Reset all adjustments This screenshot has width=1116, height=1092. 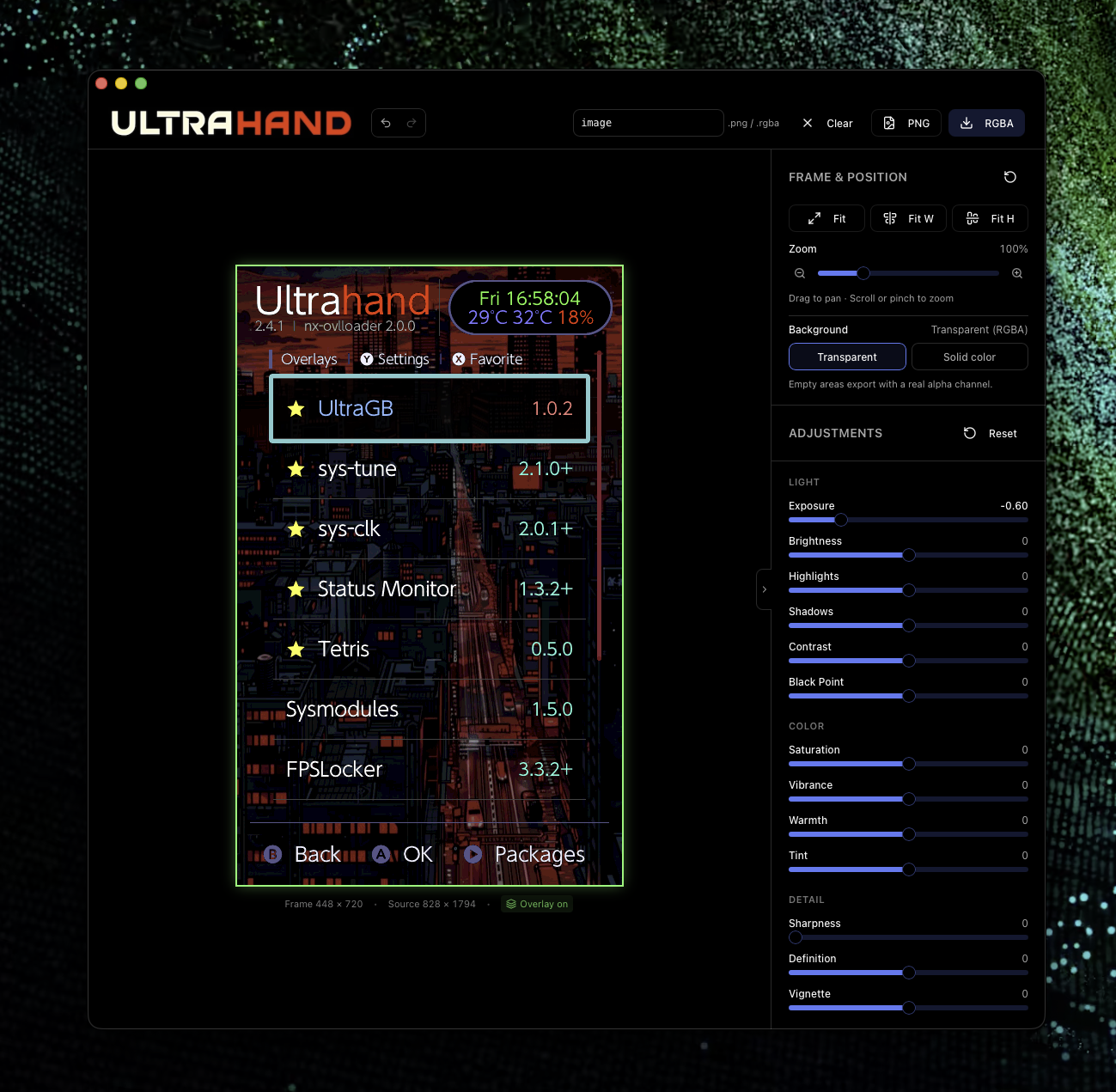point(990,434)
